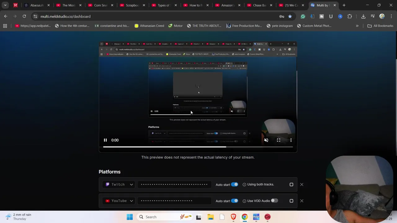Toggle the bookmark star for this page
Viewport: 397px width, 223px height.
pos(290,16)
